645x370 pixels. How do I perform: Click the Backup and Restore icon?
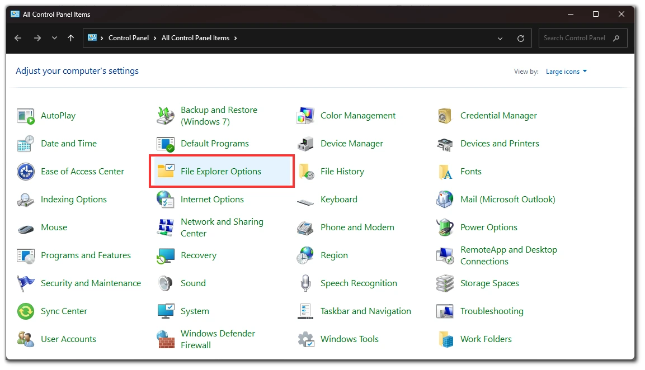(166, 116)
